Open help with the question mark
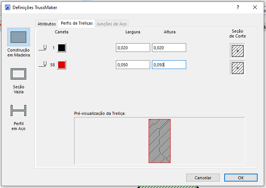 click(238, 7)
